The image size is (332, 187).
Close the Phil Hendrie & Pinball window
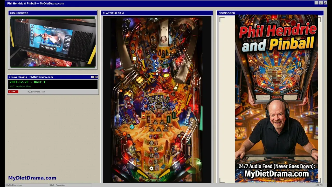(325, 3)
